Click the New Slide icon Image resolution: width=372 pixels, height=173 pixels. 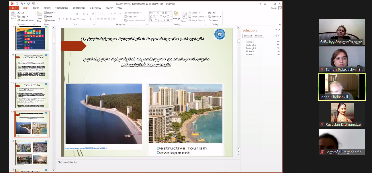(40, 14)
